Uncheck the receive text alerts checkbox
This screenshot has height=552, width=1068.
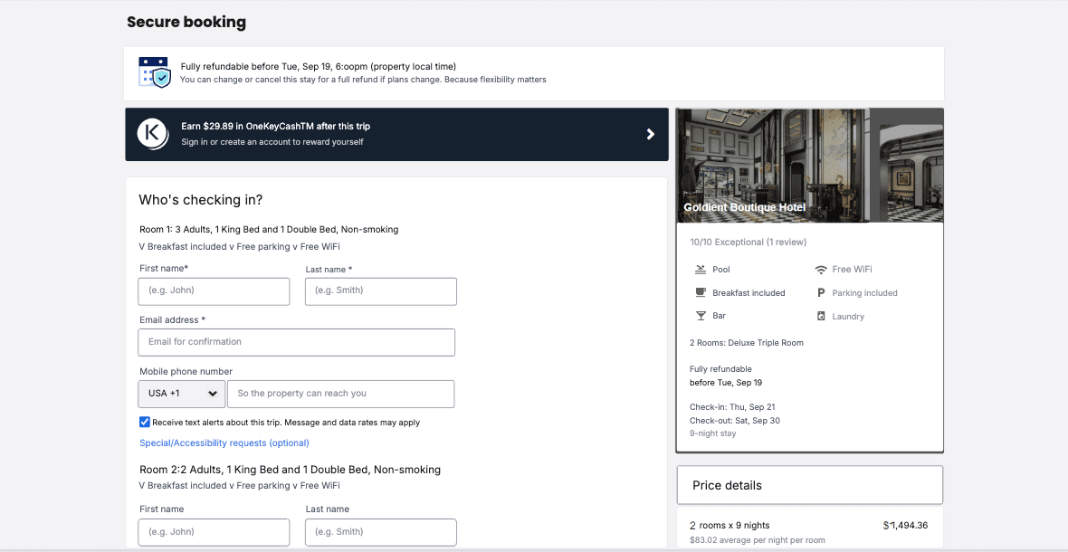(x=145, y=422)
